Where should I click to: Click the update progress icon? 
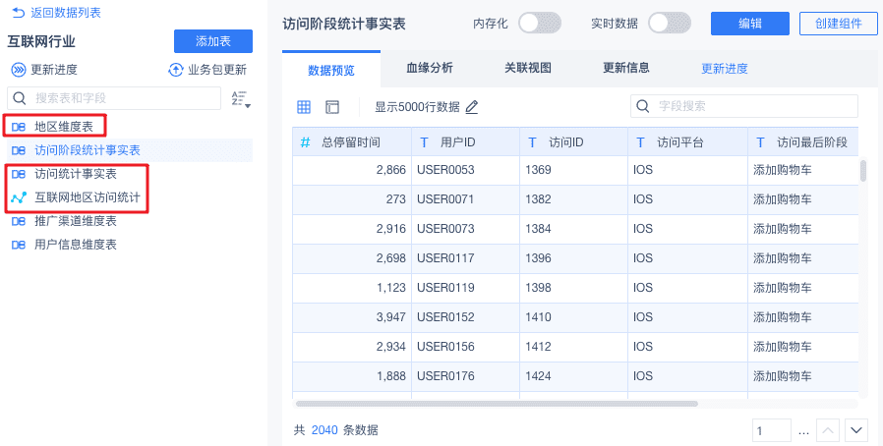click(x=19, y=70)
